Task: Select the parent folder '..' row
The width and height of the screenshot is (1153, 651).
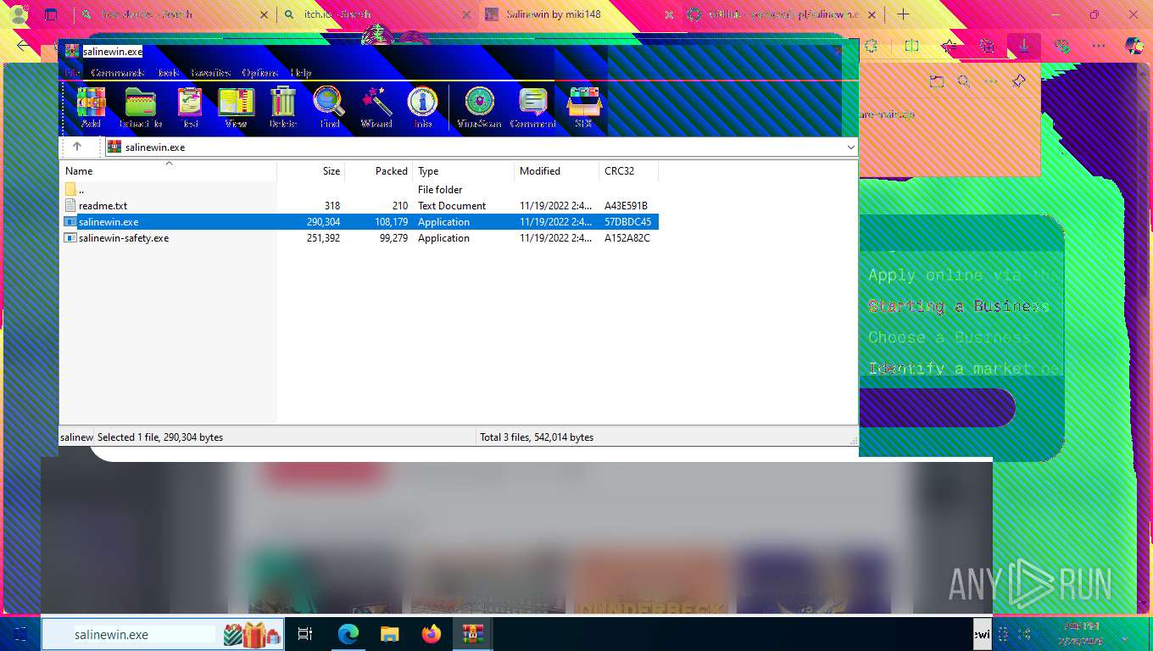Action: [x=359, y=190]
